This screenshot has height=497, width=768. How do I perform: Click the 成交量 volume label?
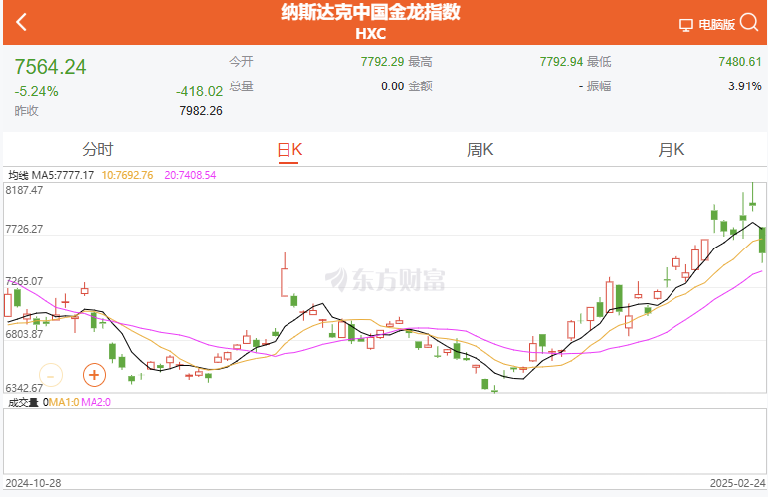23,403
